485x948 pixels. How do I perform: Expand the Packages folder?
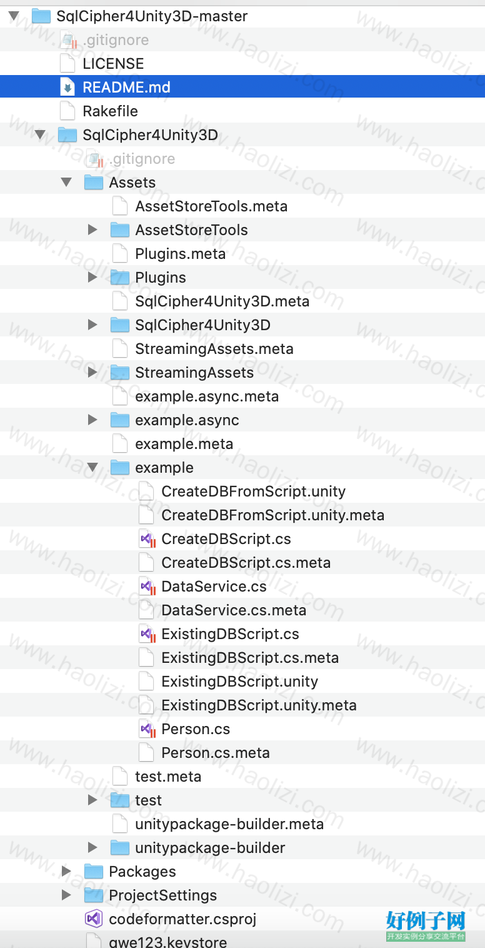66,872
